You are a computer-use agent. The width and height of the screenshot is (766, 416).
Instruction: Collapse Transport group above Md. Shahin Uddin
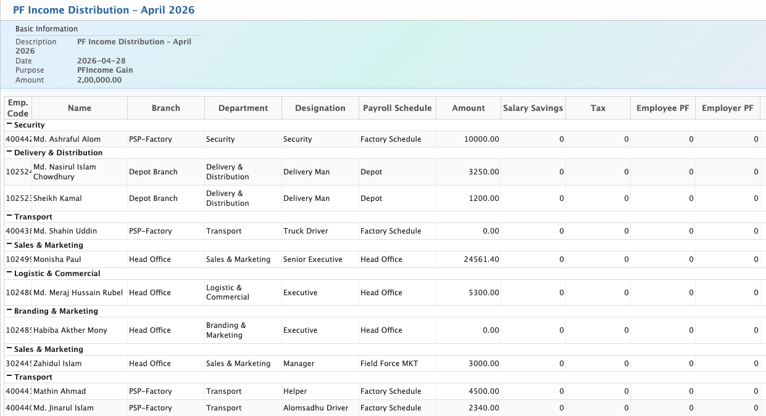click(9, 216)
